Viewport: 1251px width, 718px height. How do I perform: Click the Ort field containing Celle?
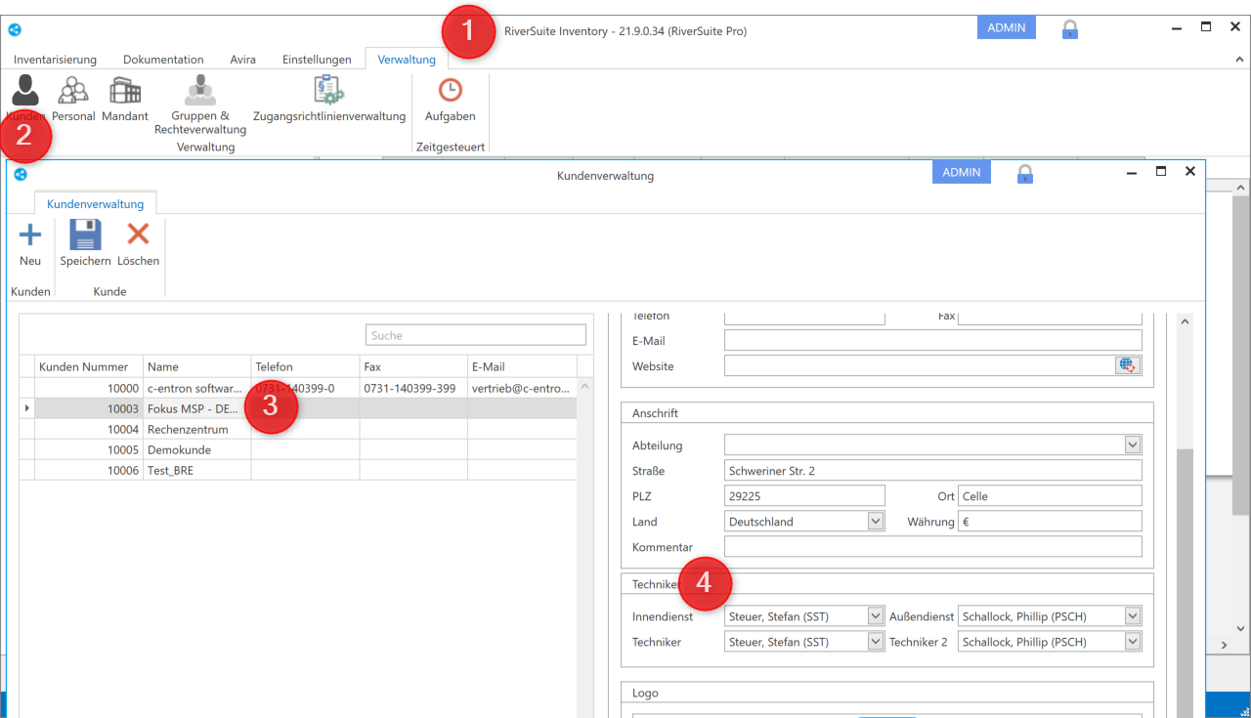click(x=1051, y=496)
